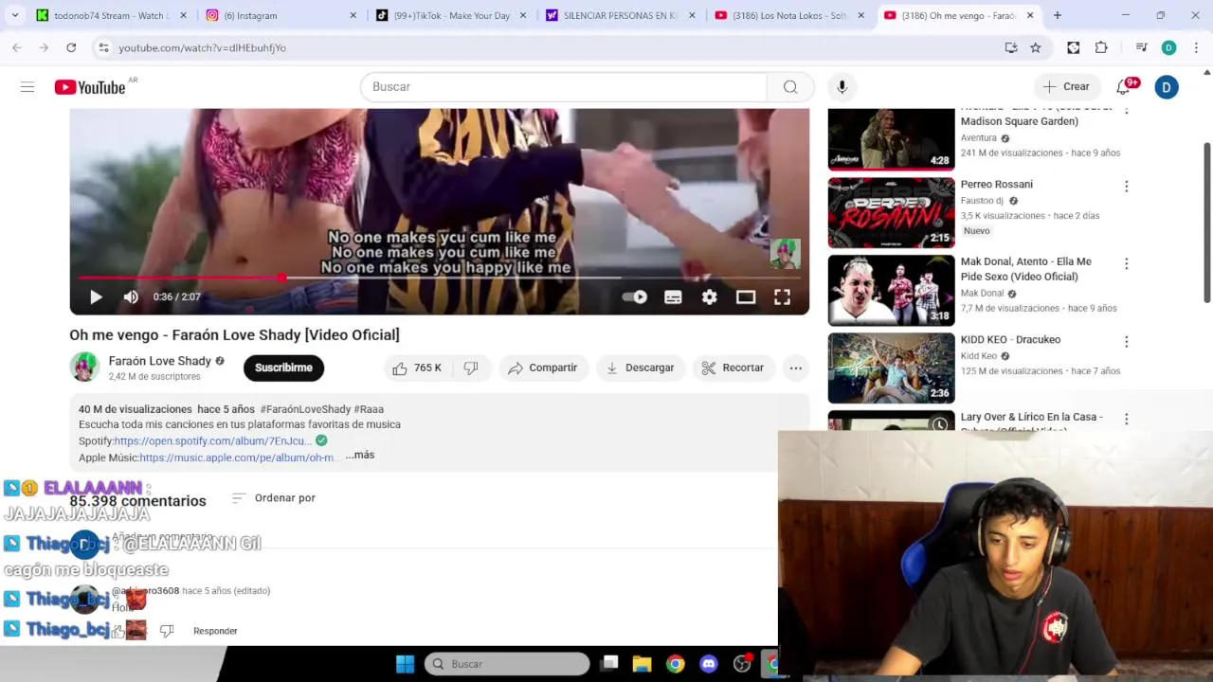Switch to the TikTok Make Your Day tab

(452, 15)
